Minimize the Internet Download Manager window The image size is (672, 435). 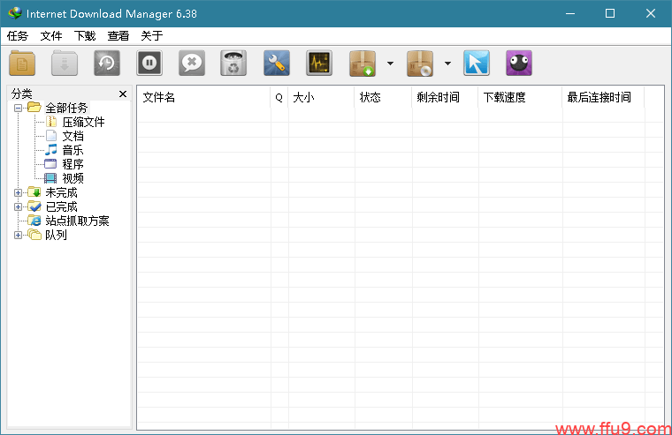[x=570, y=14]
